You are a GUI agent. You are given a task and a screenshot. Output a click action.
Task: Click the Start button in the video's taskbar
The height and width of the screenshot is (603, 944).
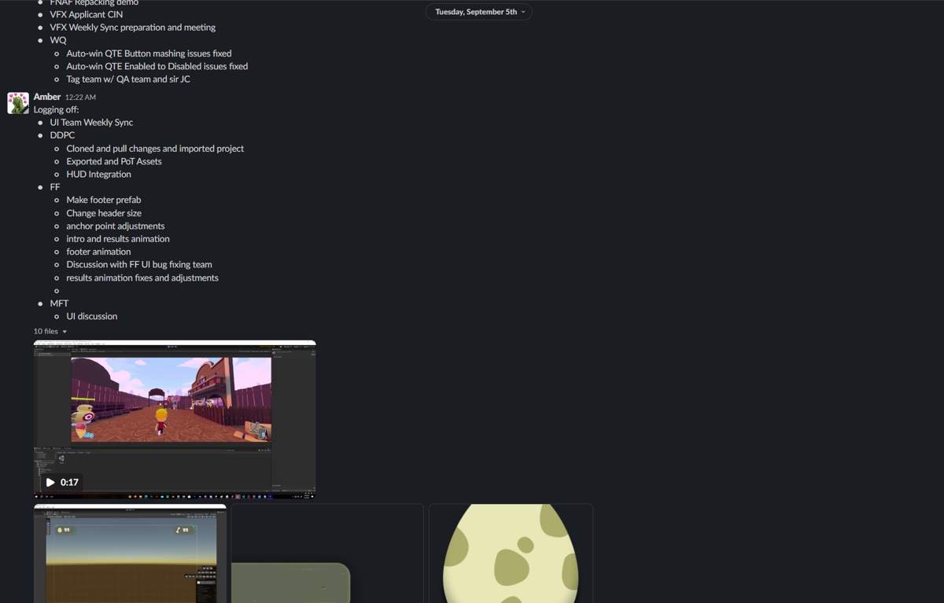point(36,496)
